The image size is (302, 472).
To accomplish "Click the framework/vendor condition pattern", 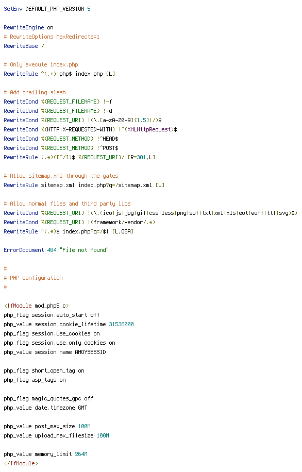I will (124, 222).
